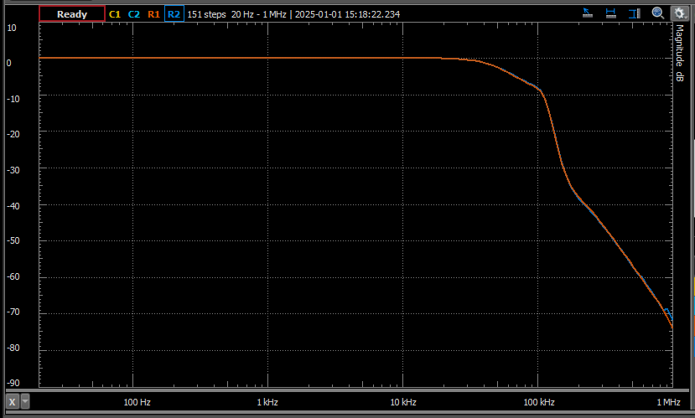This screenshot has height=418, width=695.
Task: Open the gear settings menu
Action: pos(677,13)
